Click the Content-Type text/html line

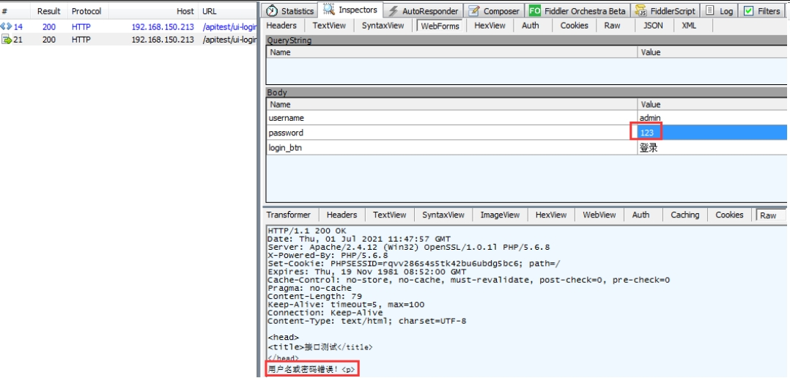pyautogui.click(x=366, y=321)
